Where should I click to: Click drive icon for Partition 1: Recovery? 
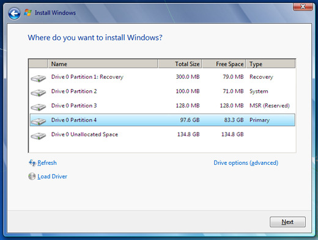click(x=39, y=78)
